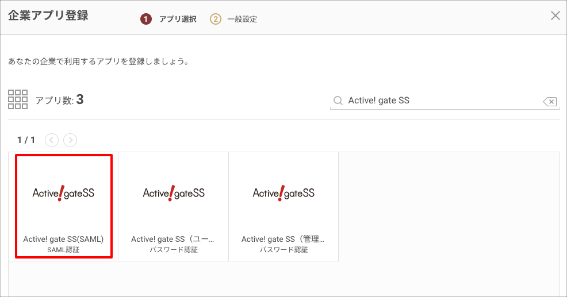Click the アプリ数: 3 count text
Viewport: 567px width, 297px height.
pyautogui.click(x=59, y=99)
